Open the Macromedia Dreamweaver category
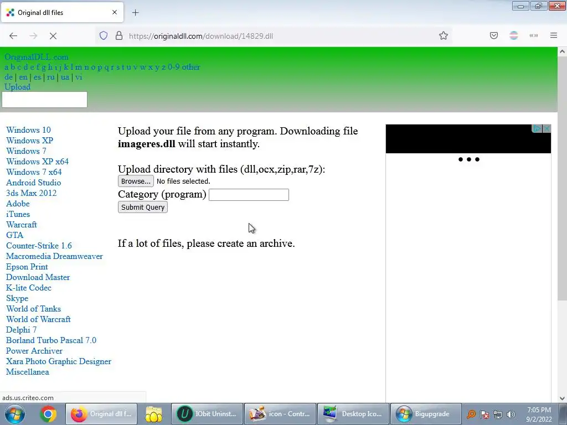Image resolution: width=567 pixels, height=425 pixels. [55, 256]
